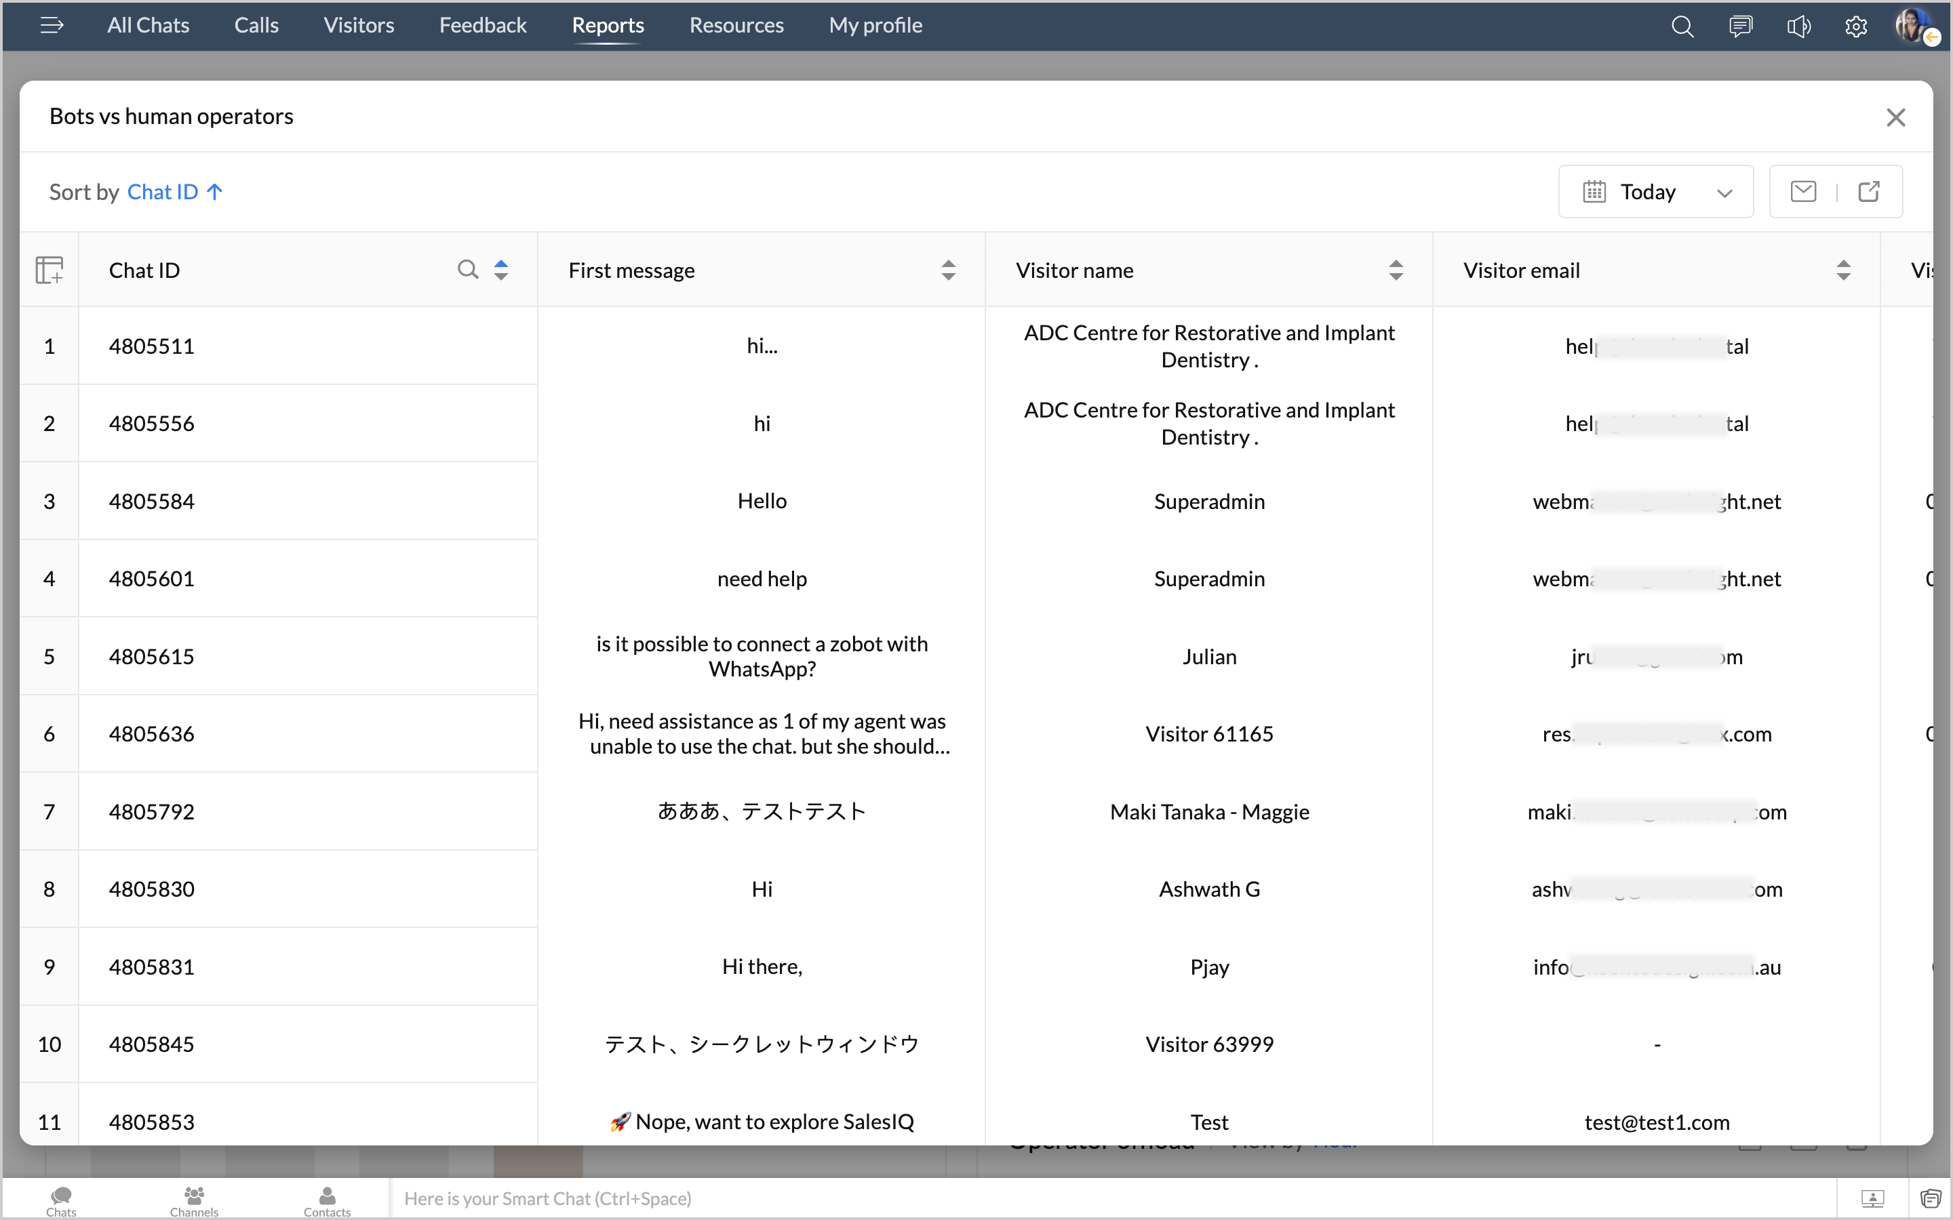Open the settings gear icon
Image resolution: width=1953 pixels, height=1220 pixels.
(x=1855, y=26)
